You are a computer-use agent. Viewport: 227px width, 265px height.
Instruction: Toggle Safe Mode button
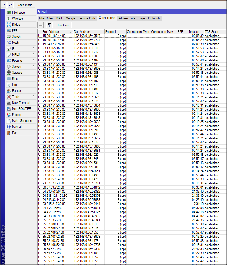coord(25,5)
